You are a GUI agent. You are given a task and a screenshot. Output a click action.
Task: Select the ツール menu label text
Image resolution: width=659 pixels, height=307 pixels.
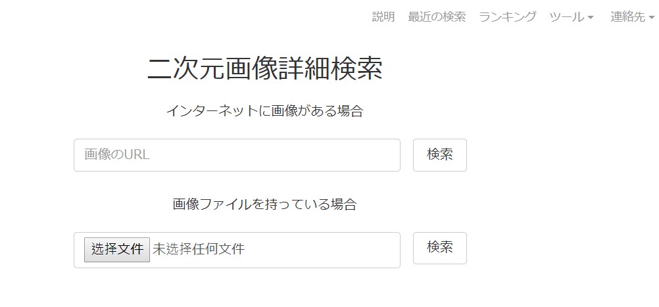[566, 17]
